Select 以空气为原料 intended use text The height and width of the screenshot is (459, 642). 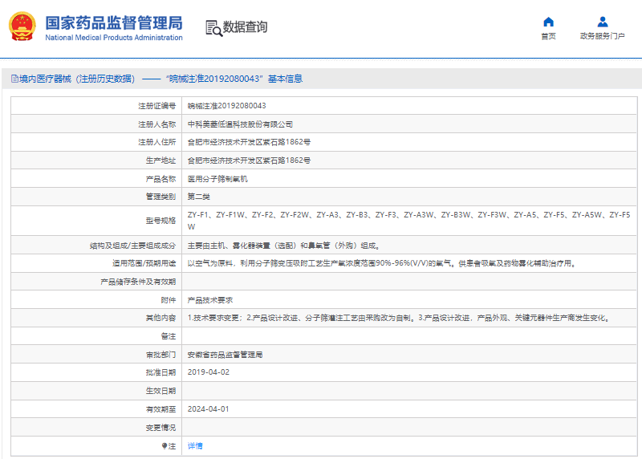382,263
